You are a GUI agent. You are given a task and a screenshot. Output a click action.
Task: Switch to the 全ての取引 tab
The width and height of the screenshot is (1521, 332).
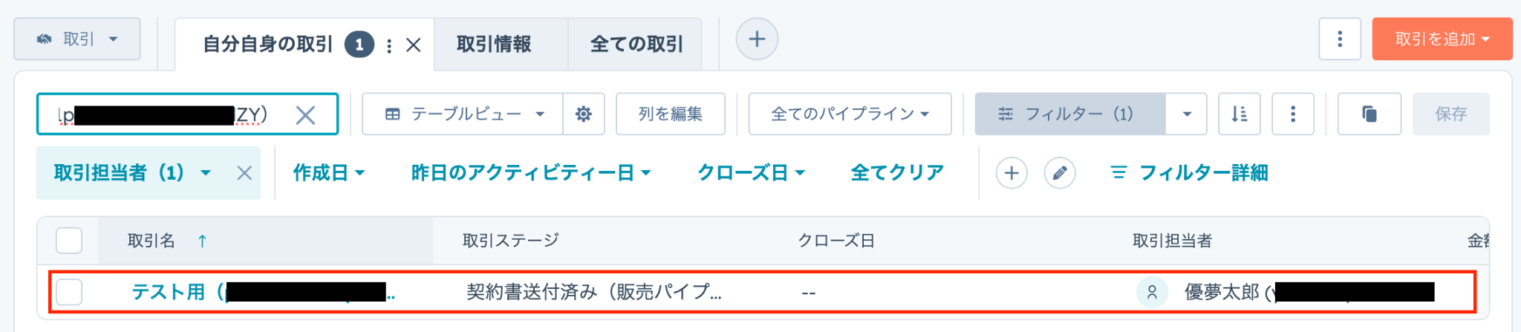[636, 45]
